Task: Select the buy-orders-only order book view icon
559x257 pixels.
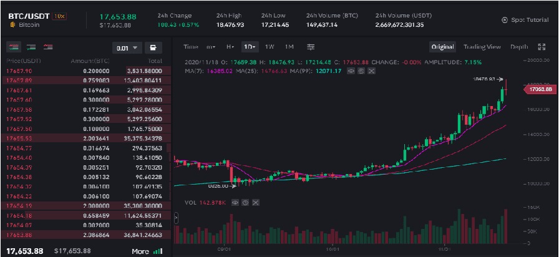Action: (31, 47)
